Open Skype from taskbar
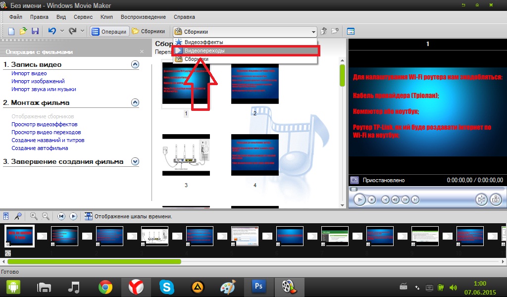This screenshot has height=297, width=507. click(167, 287)
